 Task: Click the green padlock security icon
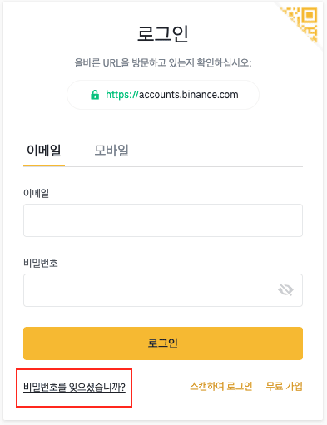(x=95, y=95)
